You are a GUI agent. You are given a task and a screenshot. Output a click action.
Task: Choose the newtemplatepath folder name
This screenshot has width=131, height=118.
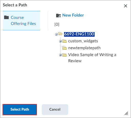[84, 48]
